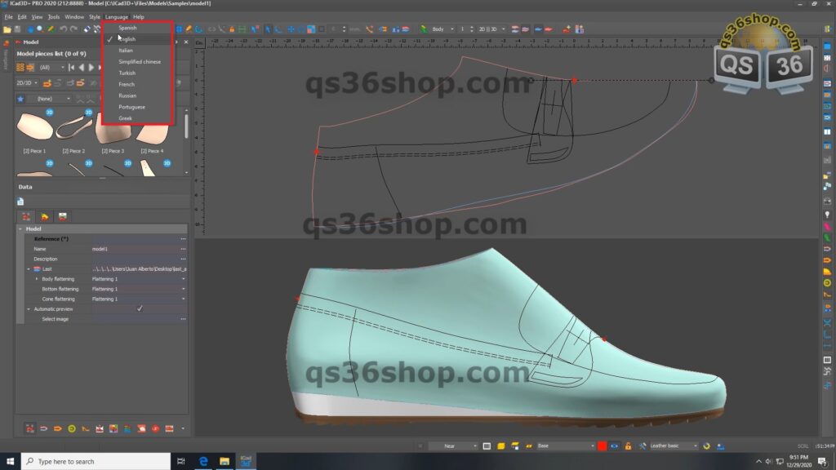Click the red color swatch in status bar
The height and width of the screenshot is (470, 836).
pos(603,446)
